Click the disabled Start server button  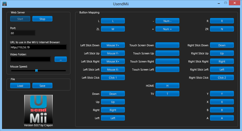tap(20, 19)
